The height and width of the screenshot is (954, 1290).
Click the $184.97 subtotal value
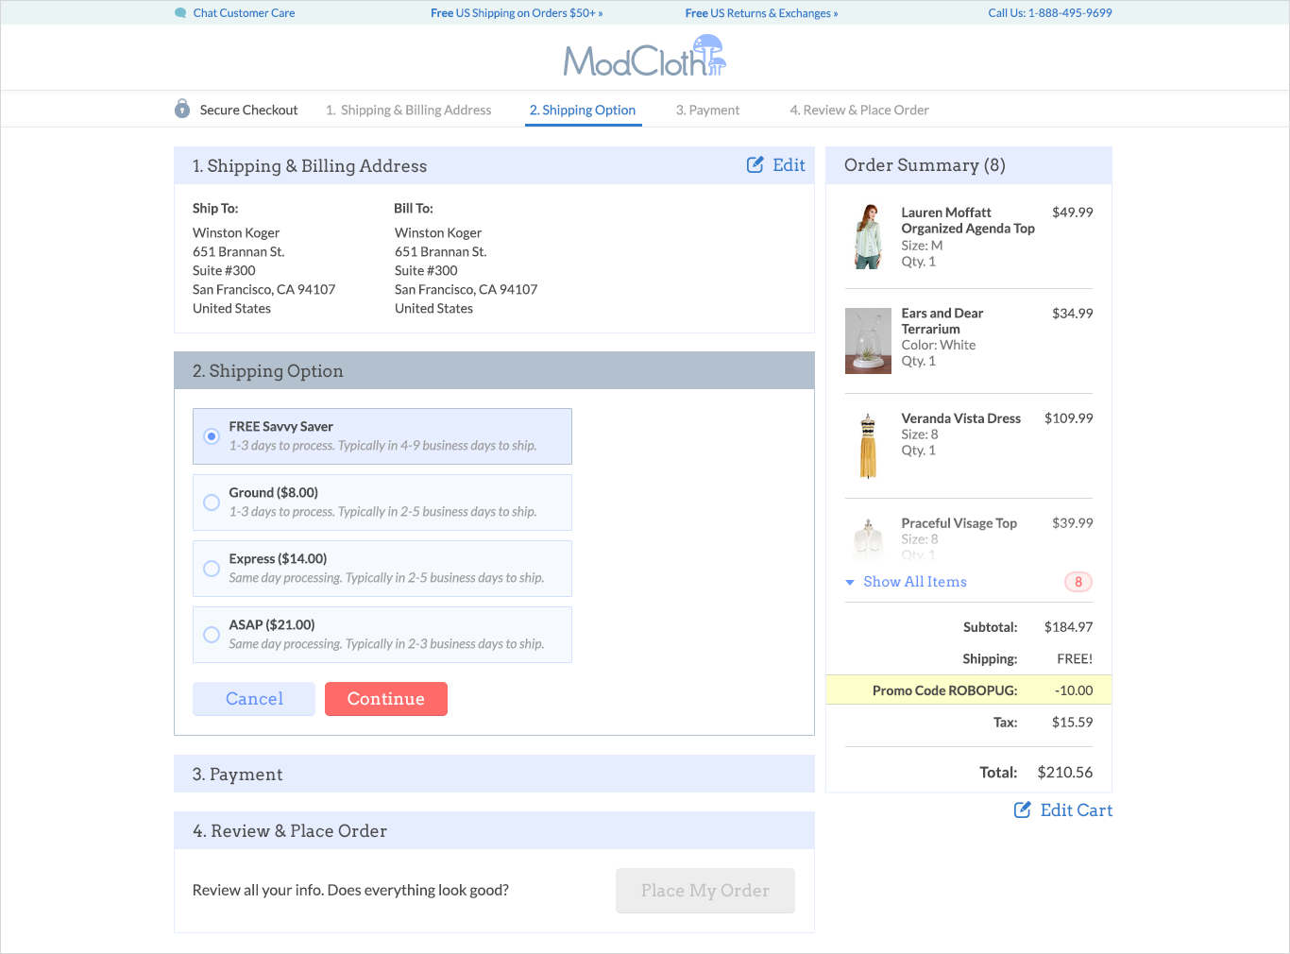[x=1069, y=627]
